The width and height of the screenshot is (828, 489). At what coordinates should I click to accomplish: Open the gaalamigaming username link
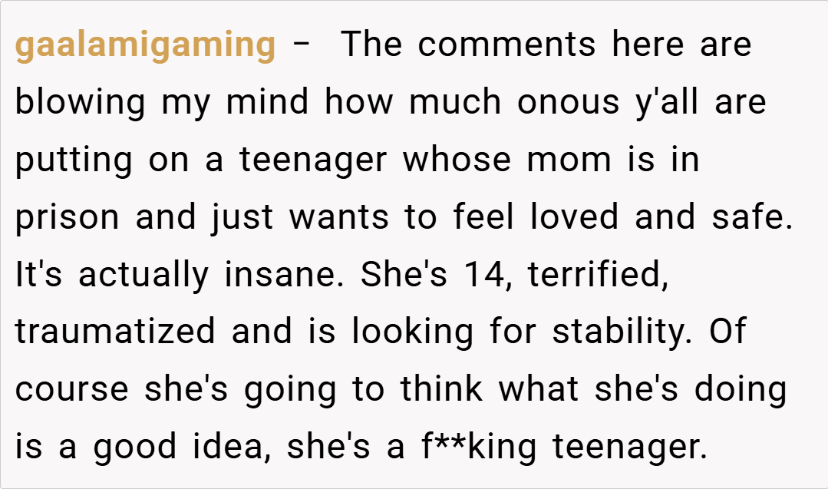click(x=145, y=45)
